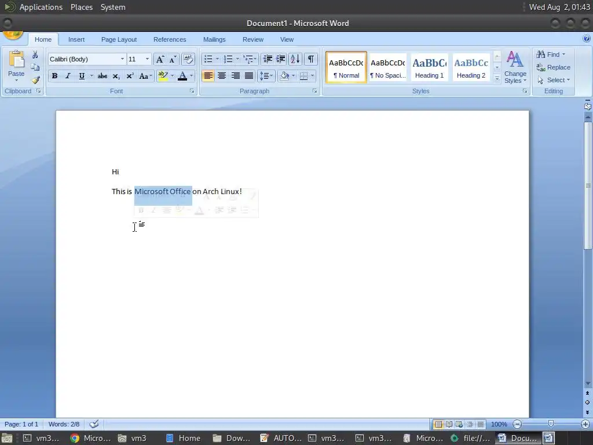Image resolution: width=593 pixels, height=445 pixels.
Task: Open the borders dropdown arrow
Action: [312, 76]
